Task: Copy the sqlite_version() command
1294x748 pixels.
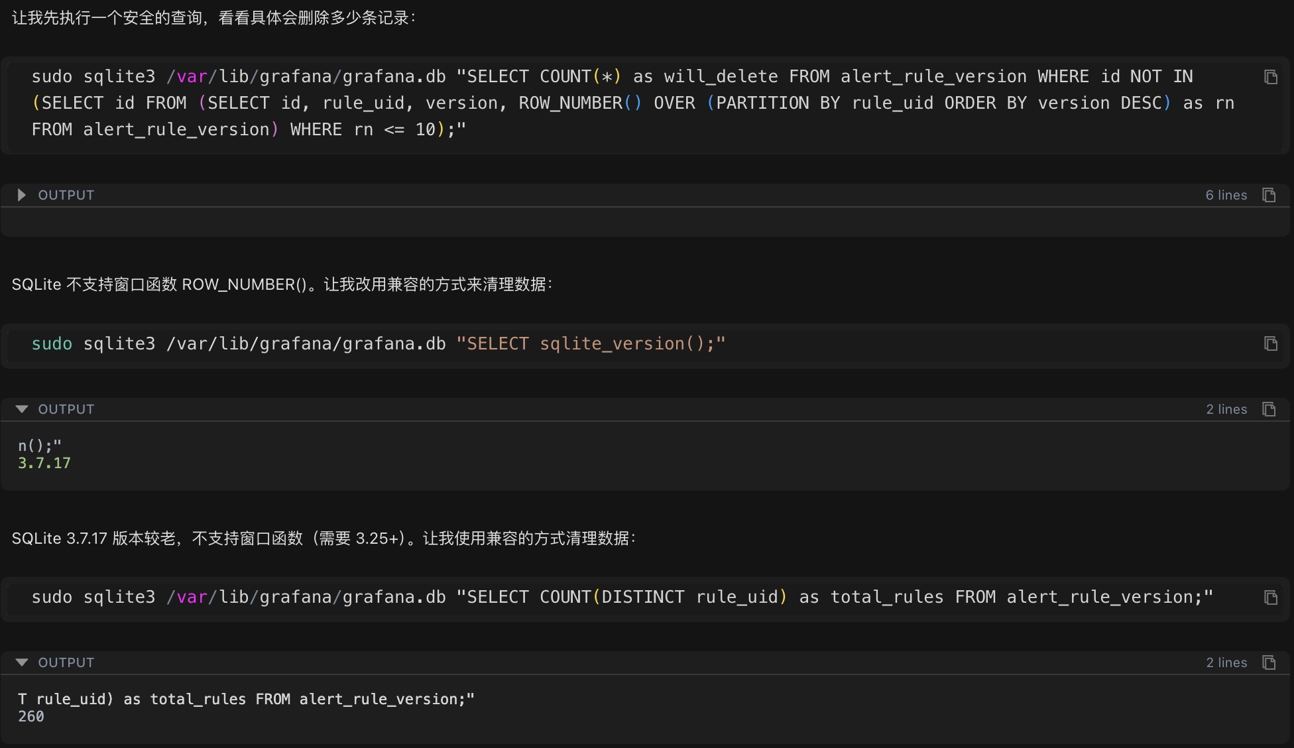Action: tap(1270, 343)
